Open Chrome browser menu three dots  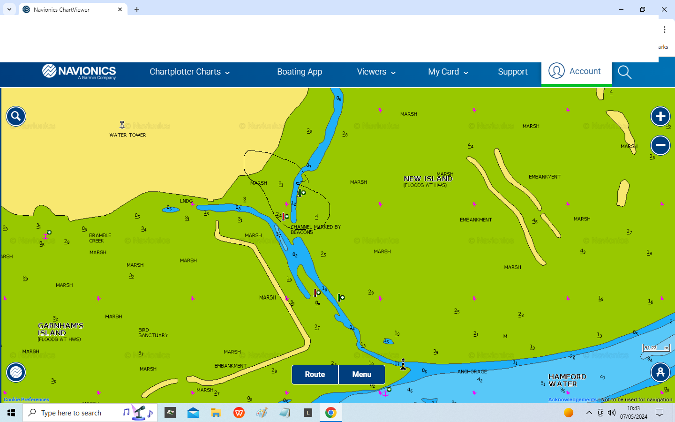pos(665,30)
